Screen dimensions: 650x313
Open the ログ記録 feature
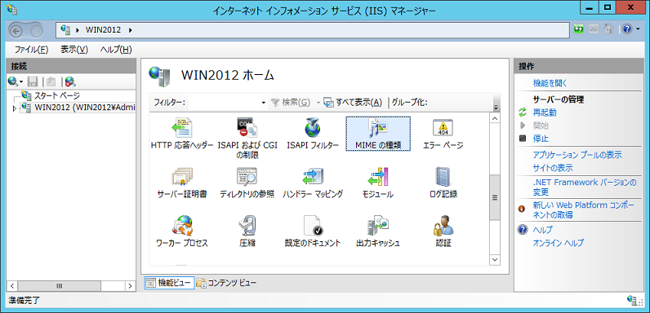443,183
